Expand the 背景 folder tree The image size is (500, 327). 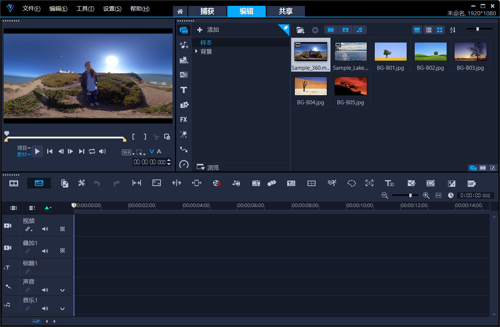[196, 52]
